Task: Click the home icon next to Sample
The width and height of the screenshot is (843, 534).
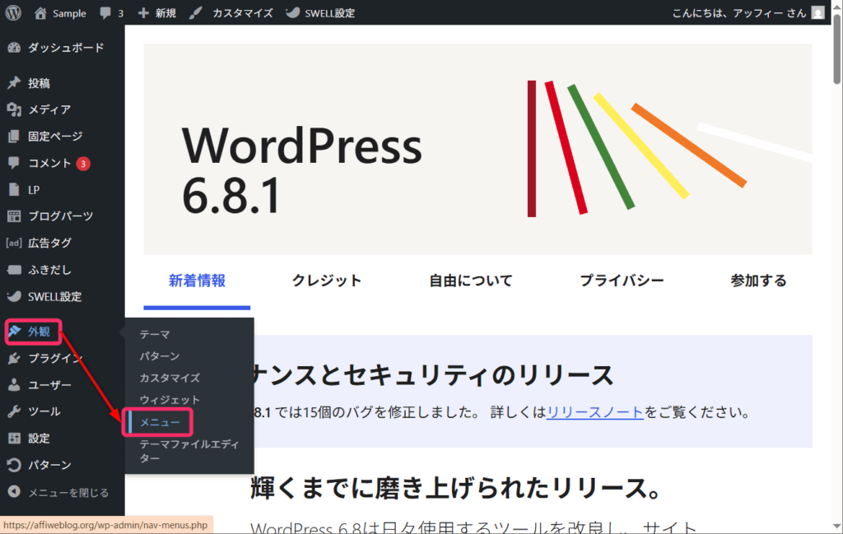Action: tap(40, 13)
